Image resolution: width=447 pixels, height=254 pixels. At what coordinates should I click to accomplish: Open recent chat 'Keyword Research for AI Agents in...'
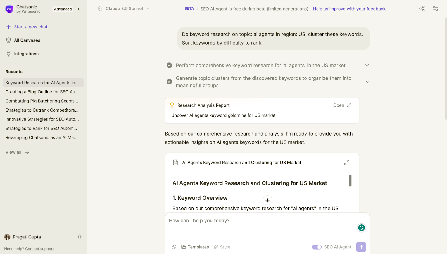click(43, 83)
